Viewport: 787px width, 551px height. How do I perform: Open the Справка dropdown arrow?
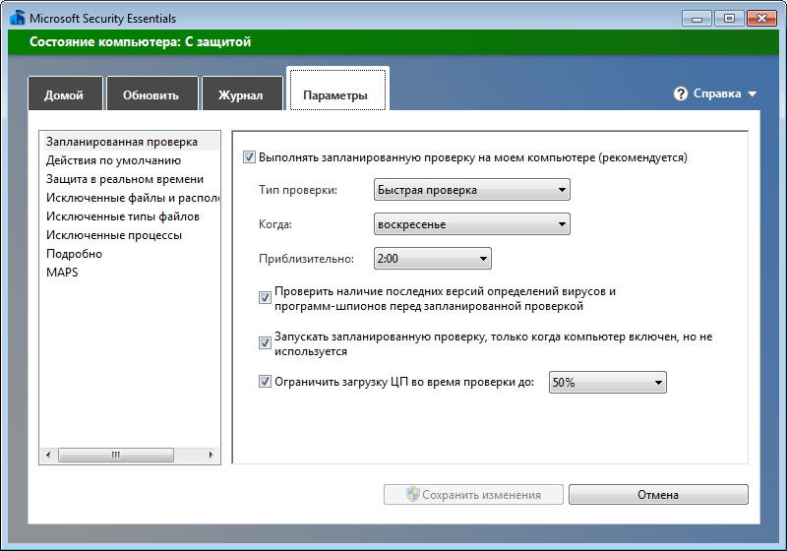pyautogui.click(x=752, y=93)
